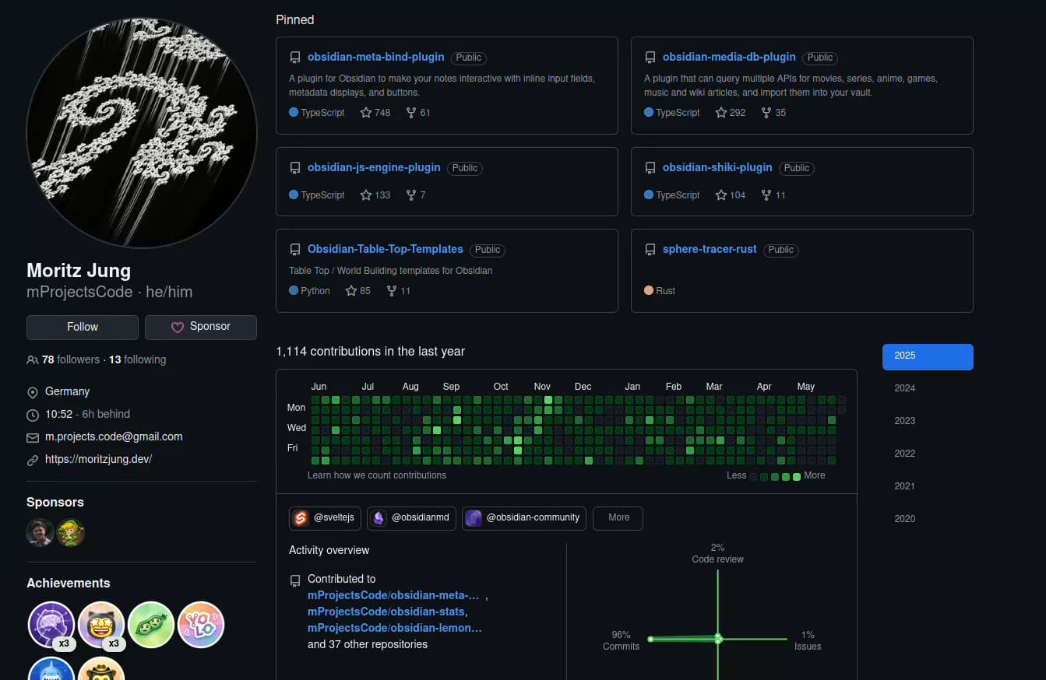Click the heart icon in the Sponsor button
Image resolution: width=1046 pixels, height=680 pixels.
pyautogui.click(x=178, y=328)
